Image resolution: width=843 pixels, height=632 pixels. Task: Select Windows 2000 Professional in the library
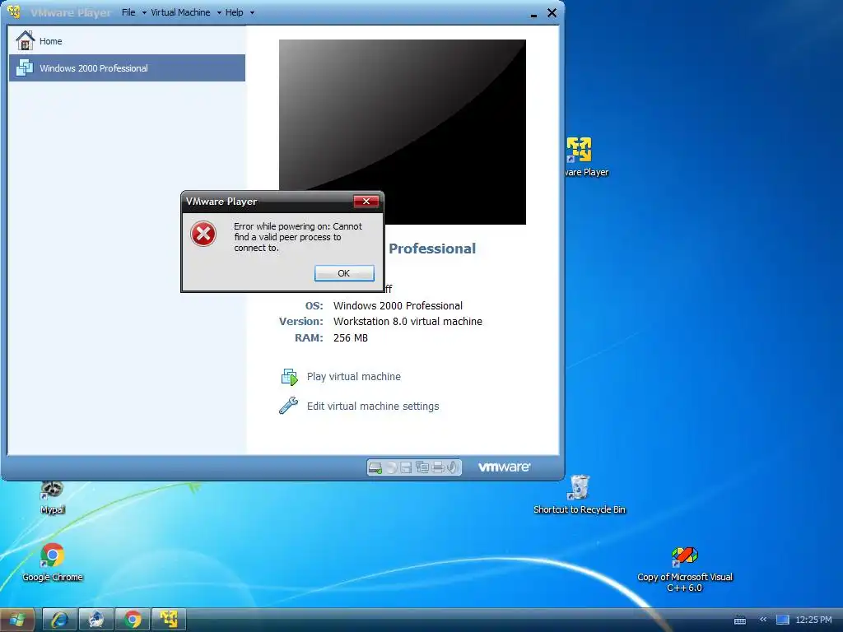[x=127, y=67]
